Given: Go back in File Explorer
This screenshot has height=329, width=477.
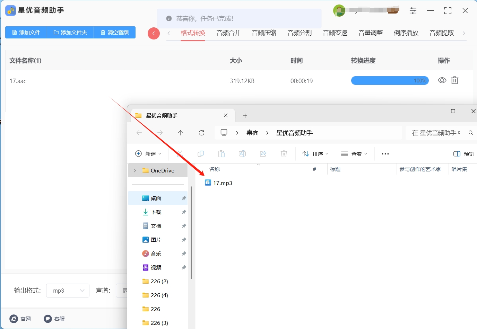Looking at the screenshot, I should pyautogui.click(x=139, y=133).
